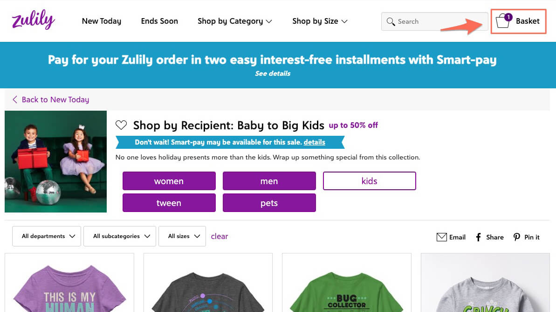Click the clear filters link
Screen dimensions: 556x312
pos(220,236)
